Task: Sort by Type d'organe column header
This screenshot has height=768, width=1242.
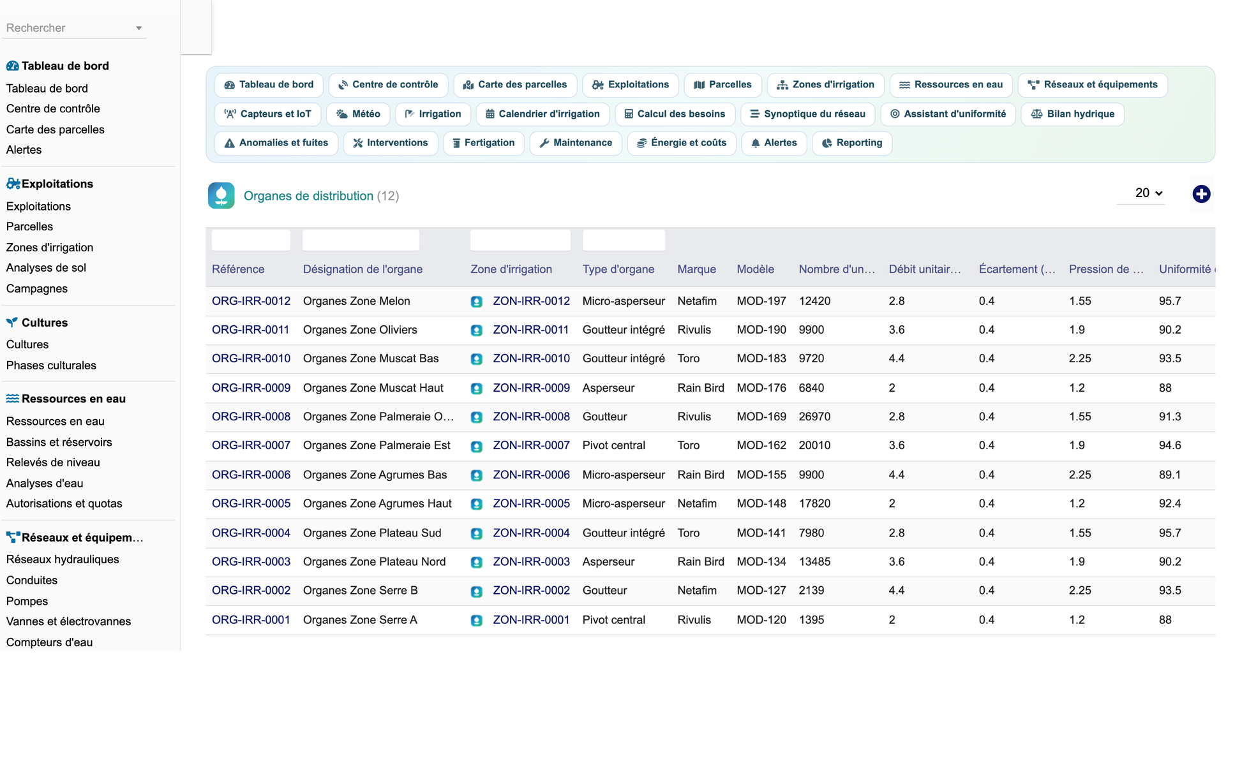Action: [618, 269]
